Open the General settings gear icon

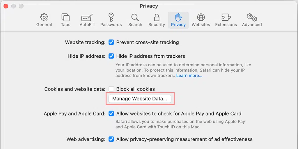[x=44, y=17]
